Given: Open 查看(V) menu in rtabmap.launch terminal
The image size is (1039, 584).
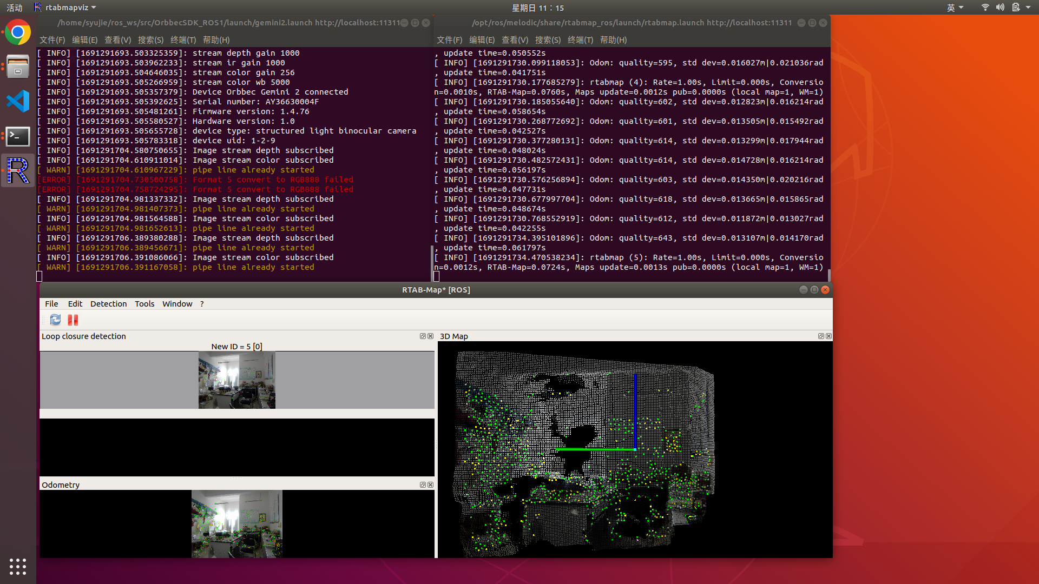Looking at the screenshot, I should (515, 40).
